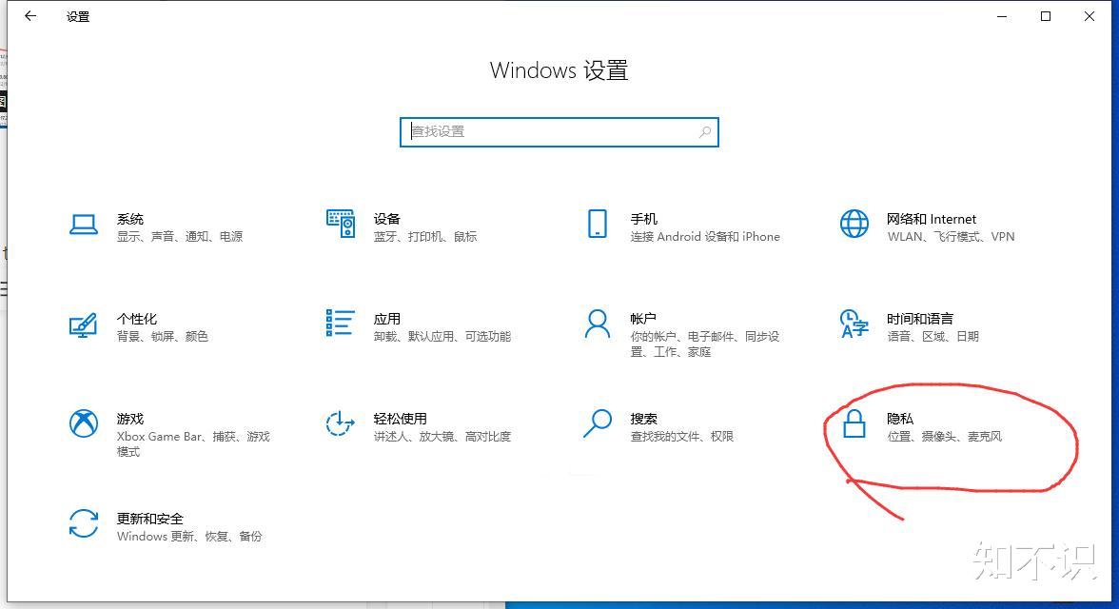Screen dimensions: 1119x609
Task: Click the Update and Security arrows icon
Action: click(84, 523)
